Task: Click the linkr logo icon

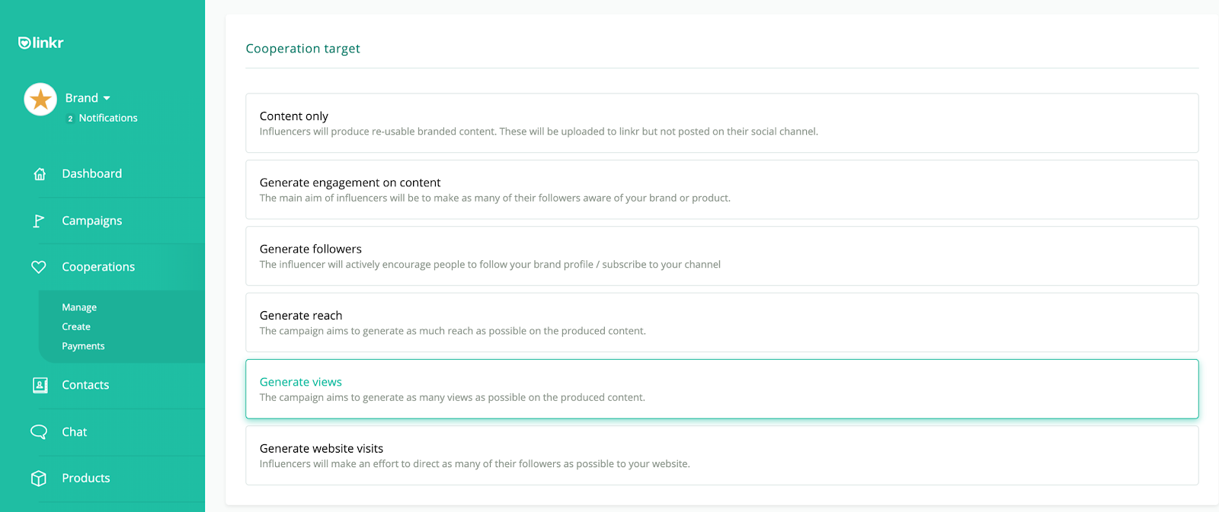Action: pyautogui.click(x=24, y=43)
